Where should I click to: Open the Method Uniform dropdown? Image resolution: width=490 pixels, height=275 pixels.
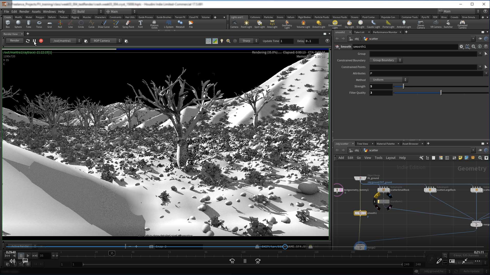coord(388,80)
